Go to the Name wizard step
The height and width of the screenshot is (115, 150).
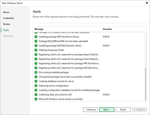coord(6,12)
